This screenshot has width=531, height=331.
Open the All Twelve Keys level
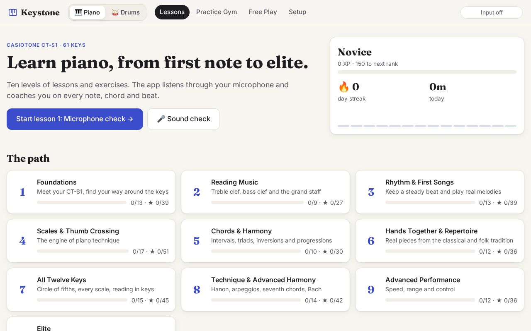click(x=91, y=290)
